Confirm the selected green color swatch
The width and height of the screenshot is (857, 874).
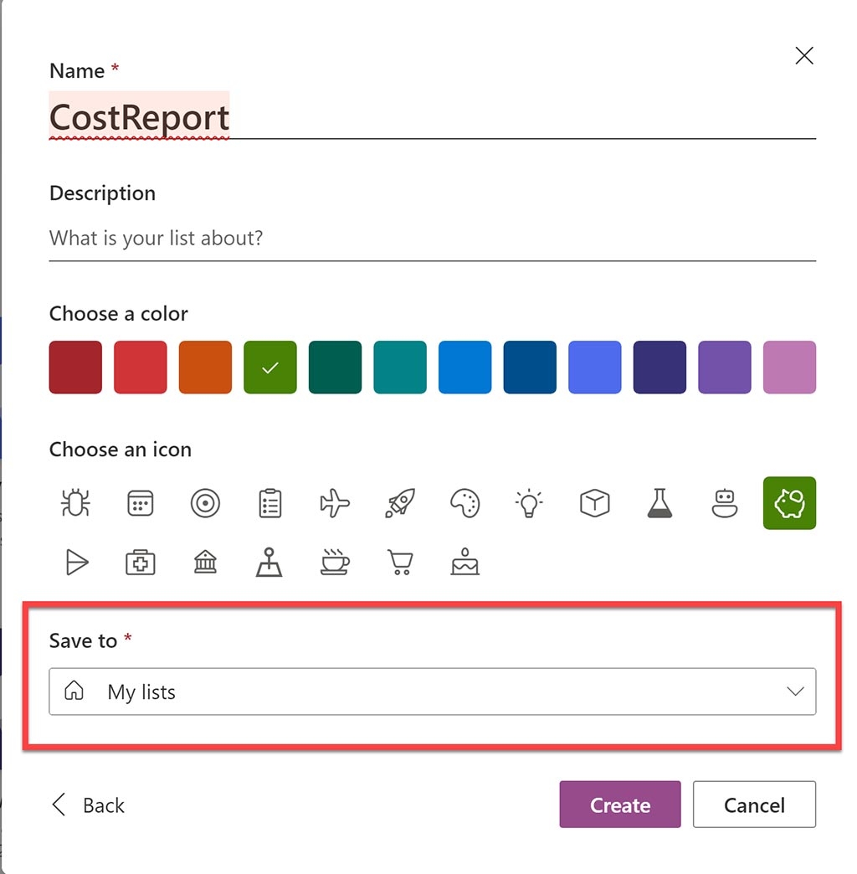269,367
